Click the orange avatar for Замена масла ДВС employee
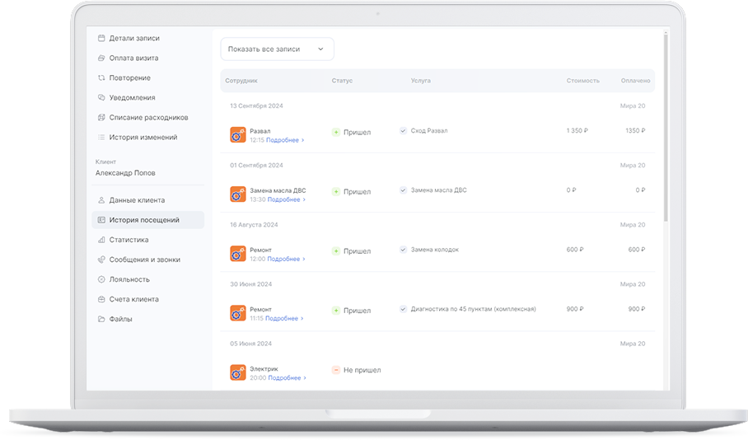The width and height of the screenshot is (748, 440). pos(237,194)
